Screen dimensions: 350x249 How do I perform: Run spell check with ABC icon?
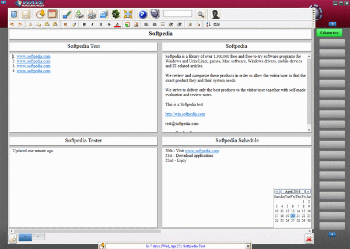pos(216,24)
